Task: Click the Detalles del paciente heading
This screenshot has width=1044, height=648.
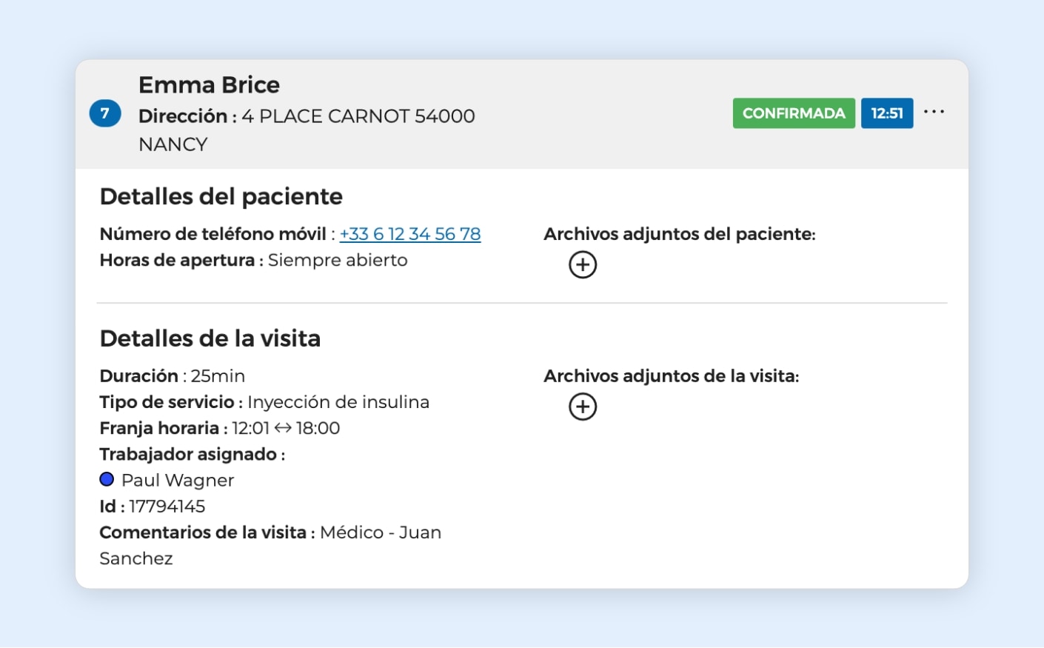Action: [221, 196]
